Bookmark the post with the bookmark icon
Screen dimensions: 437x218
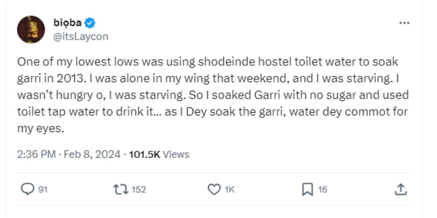307,189
